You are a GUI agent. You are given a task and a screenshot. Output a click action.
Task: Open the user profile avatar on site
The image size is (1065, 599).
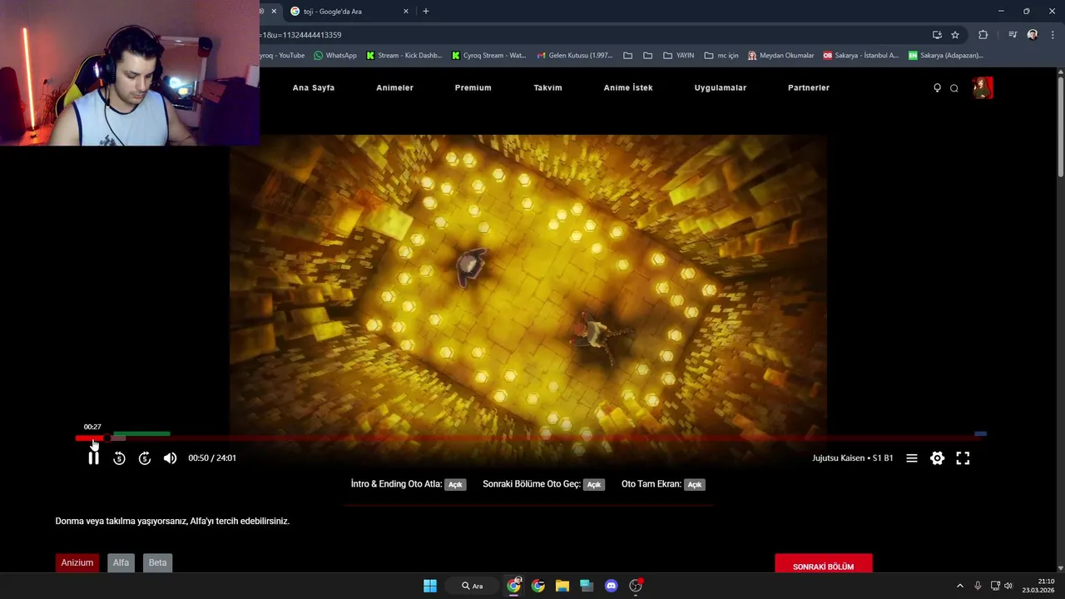pyautogui.click(x=983, y=87)
